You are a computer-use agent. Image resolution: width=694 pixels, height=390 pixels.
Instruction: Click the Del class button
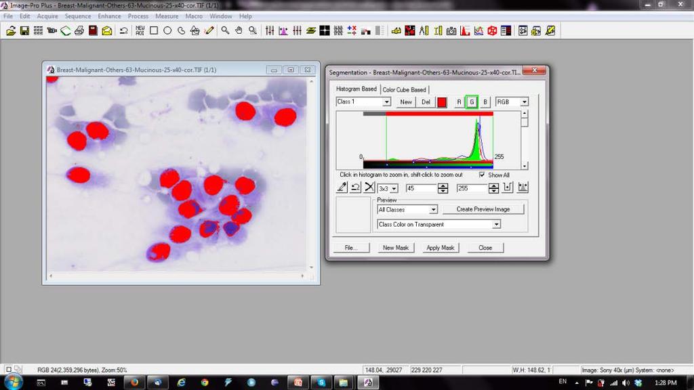click(x=426, y=102)
